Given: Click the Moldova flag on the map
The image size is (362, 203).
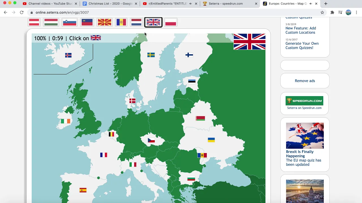Looking at the screenshot, I should (x=202, y=155).
